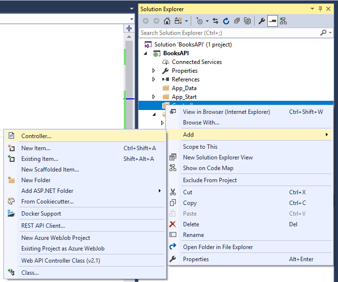This screenshot has height=282, width=338.
Task: Expand the References tree node
Action: click(154, 79)
